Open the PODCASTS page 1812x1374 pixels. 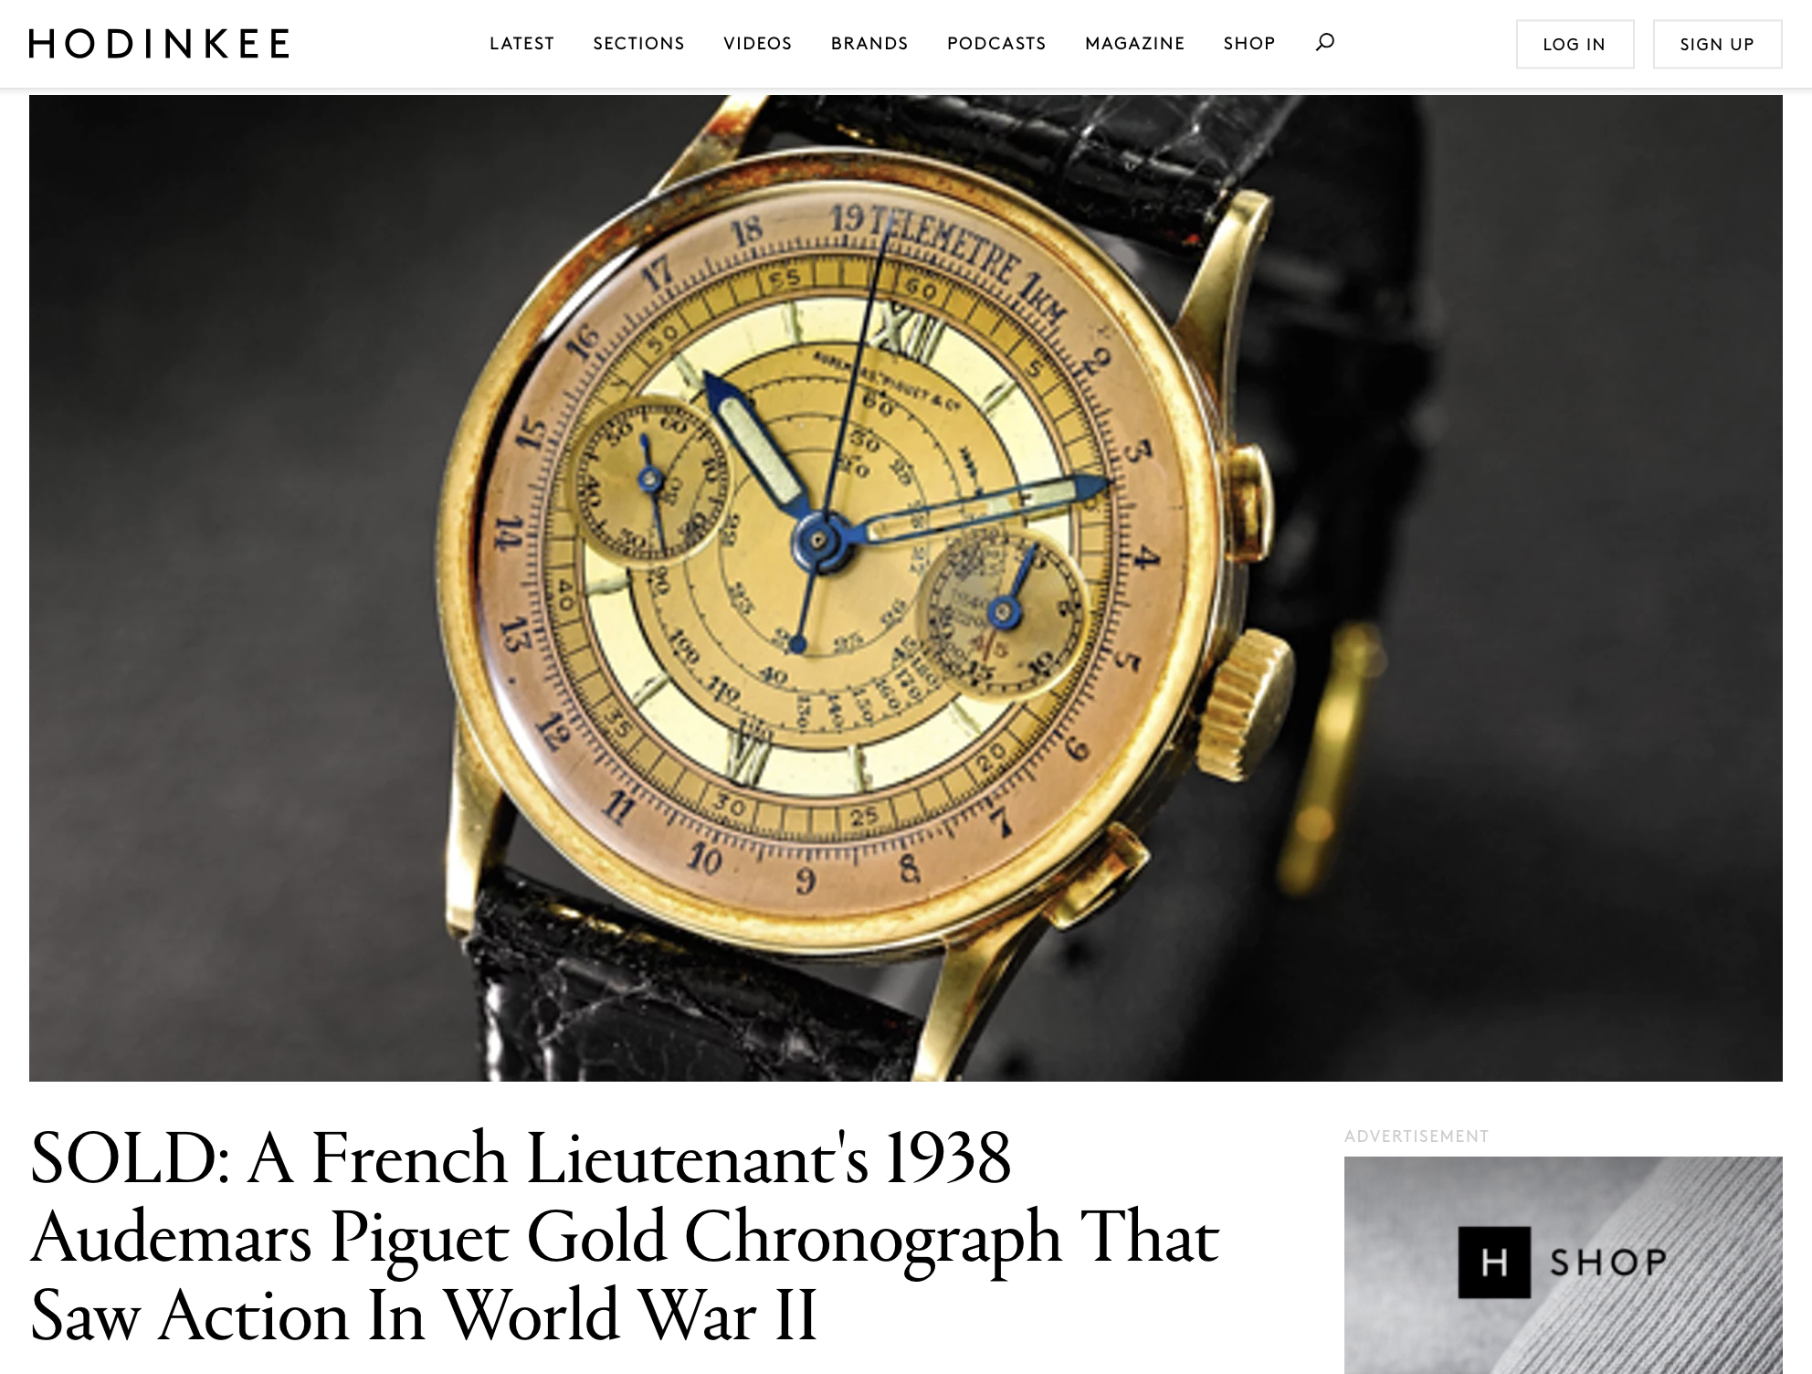[996, 44]
